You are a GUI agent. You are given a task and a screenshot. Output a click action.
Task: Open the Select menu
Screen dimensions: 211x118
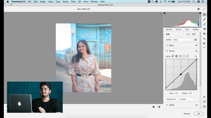(66, 2)
